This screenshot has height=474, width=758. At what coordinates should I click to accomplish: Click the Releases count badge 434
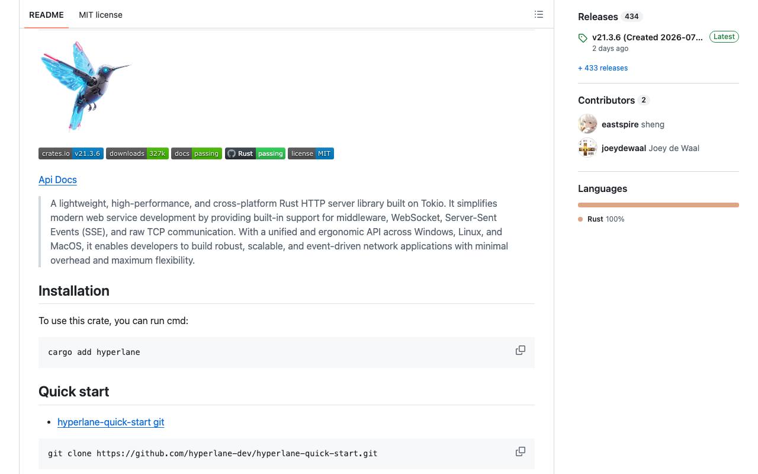(632, 17)
